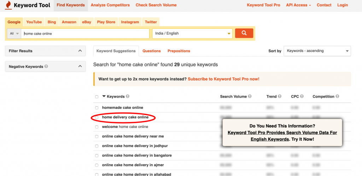Click help icon beside Keywords column header
The height and width of the screenshot is (176, 362).
(x=128, y=96)
